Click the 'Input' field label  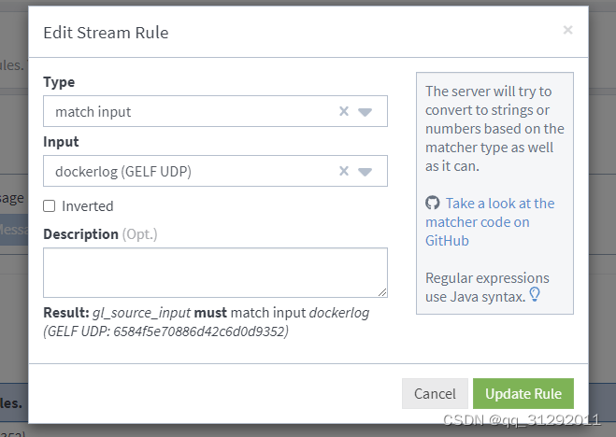61,142
